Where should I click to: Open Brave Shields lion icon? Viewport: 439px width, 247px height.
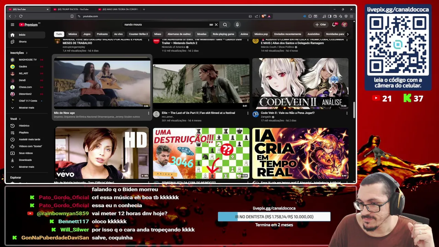(263, 16)
